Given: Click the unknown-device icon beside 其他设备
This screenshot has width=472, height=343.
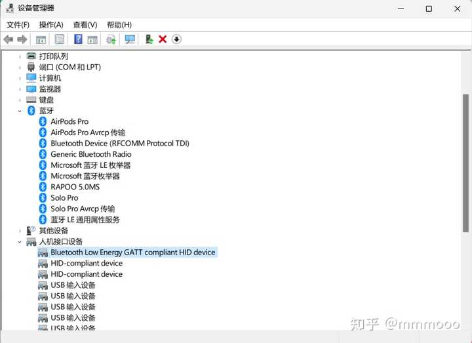Looking at the screenshot, I should pos(31,231).
